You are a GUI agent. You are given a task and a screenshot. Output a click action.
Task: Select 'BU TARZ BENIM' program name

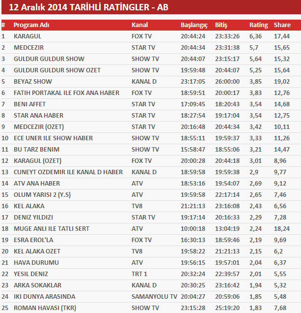(36, 150)
